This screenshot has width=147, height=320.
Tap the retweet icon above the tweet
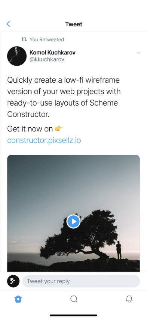click(24, 39)
